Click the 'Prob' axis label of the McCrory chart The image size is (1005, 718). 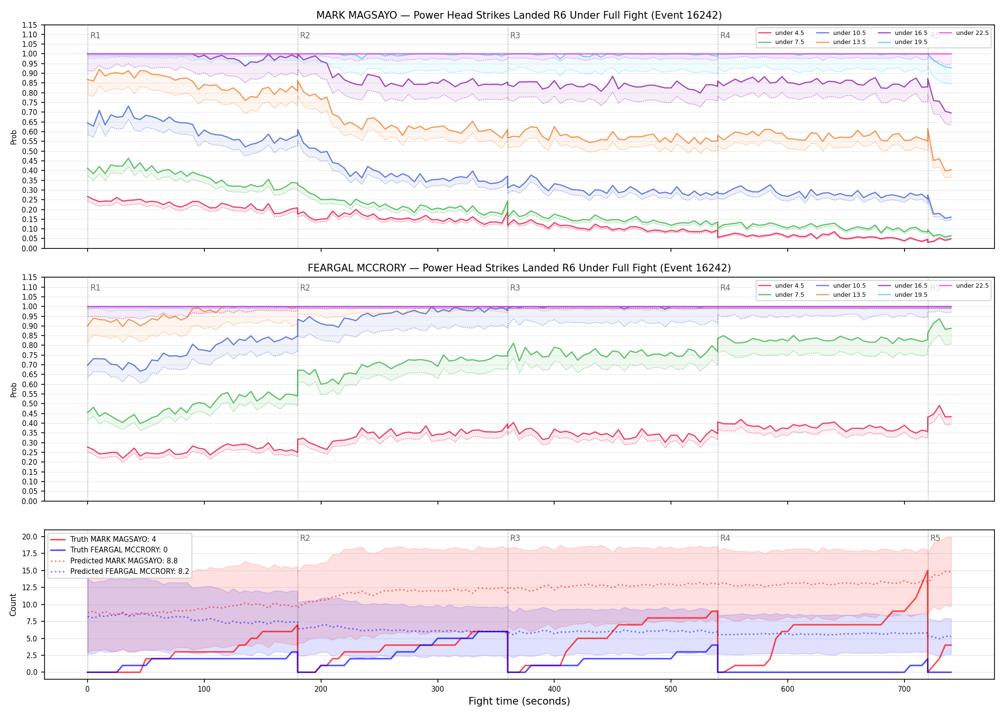pos(14,390)
